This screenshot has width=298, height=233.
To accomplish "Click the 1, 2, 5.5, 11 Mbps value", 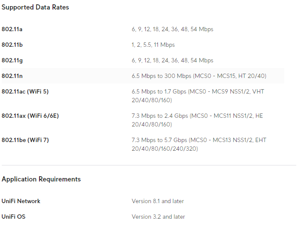I will (153, 45).
